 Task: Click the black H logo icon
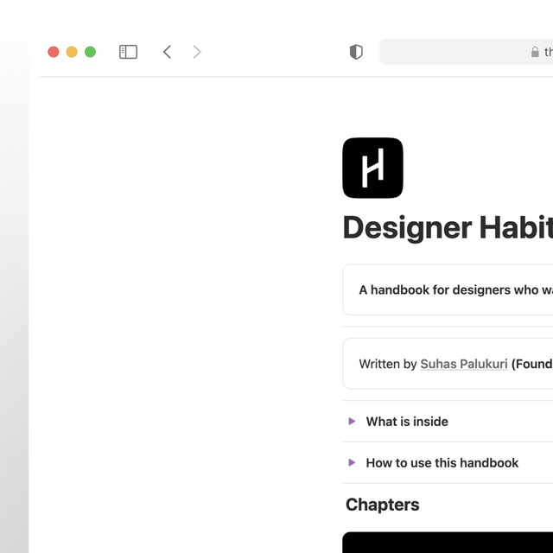[372, 168]
